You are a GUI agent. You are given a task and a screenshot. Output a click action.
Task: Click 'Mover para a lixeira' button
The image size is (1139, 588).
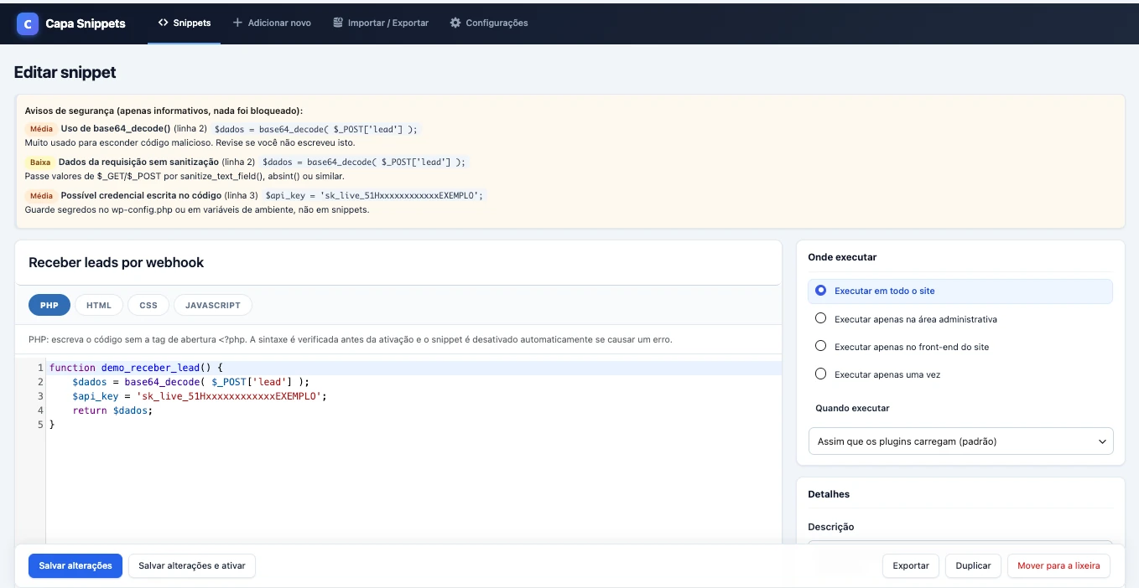(1058, 565)
